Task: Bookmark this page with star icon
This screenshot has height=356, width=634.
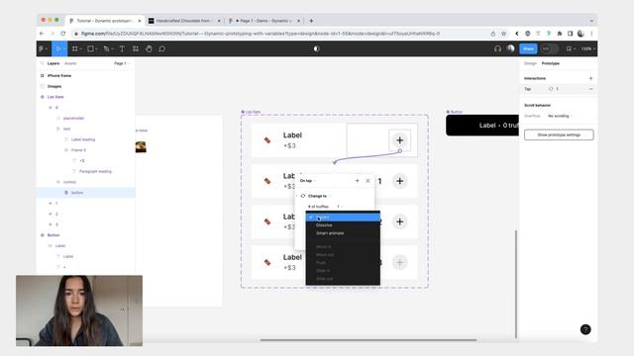Action: click(504, 34)
